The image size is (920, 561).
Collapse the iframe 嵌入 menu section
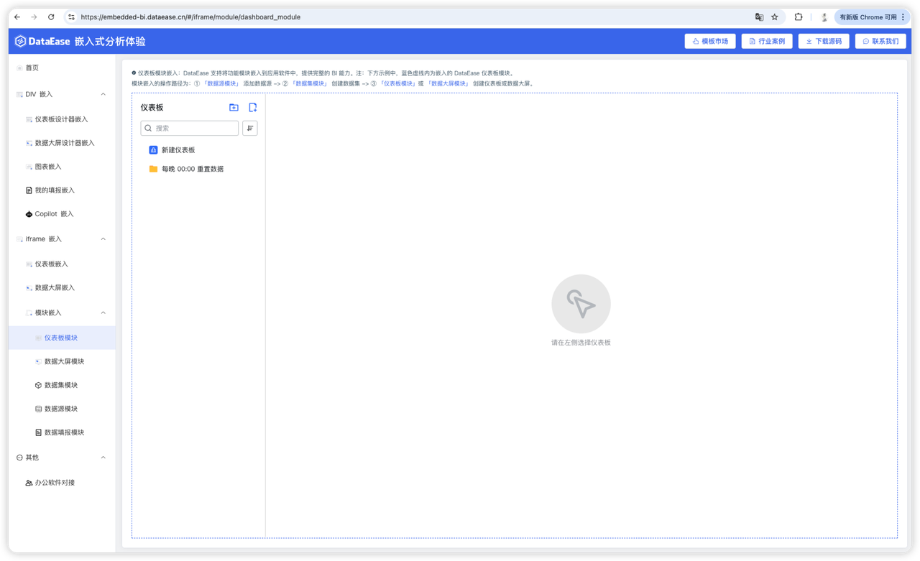click(103, 239)
